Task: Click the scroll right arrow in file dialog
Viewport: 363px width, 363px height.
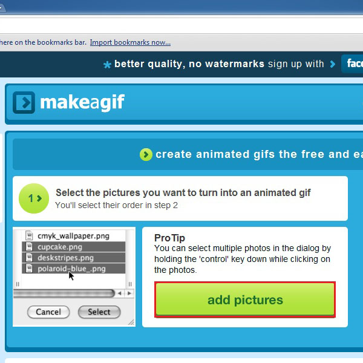Action: coord(129,293)
